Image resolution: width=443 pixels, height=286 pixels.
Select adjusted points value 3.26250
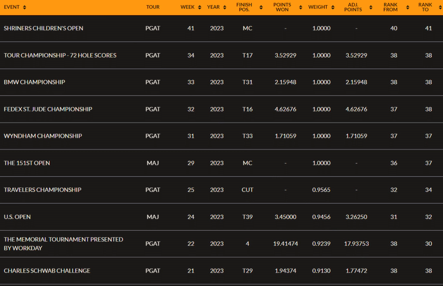[356, 217]
